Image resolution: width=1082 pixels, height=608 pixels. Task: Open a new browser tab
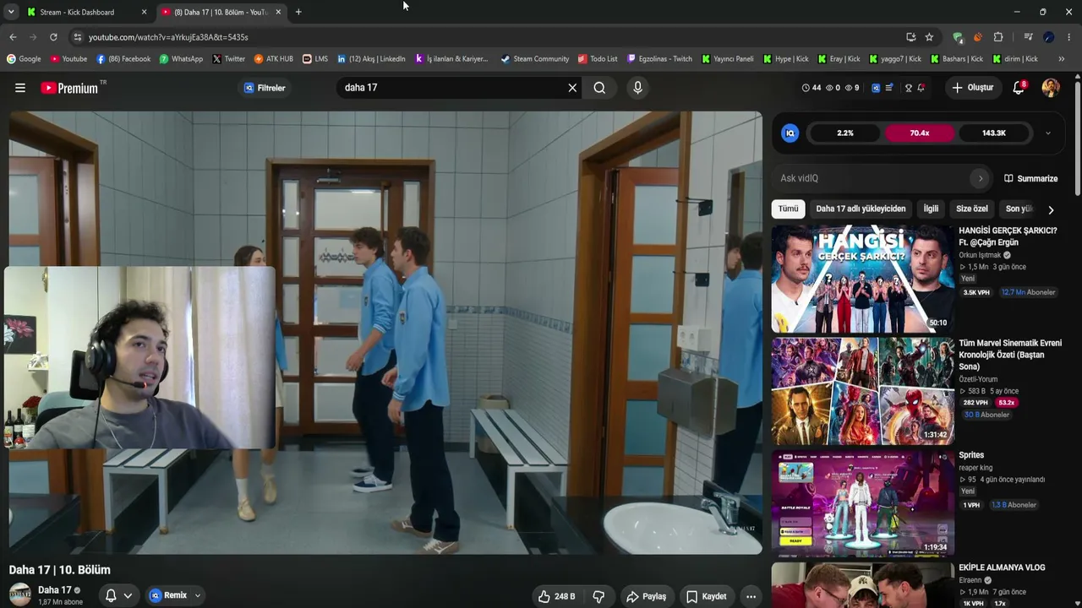coord(298,12)
